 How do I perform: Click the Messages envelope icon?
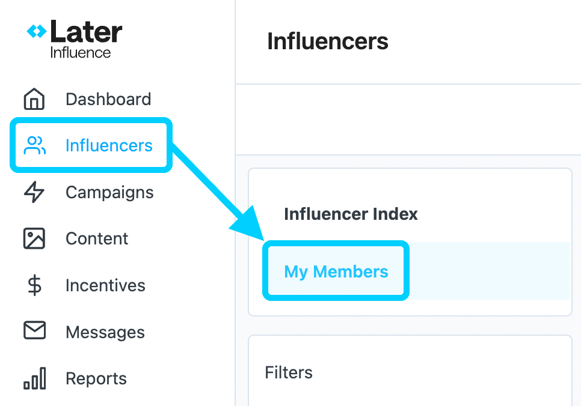click(x=34, y=330)
